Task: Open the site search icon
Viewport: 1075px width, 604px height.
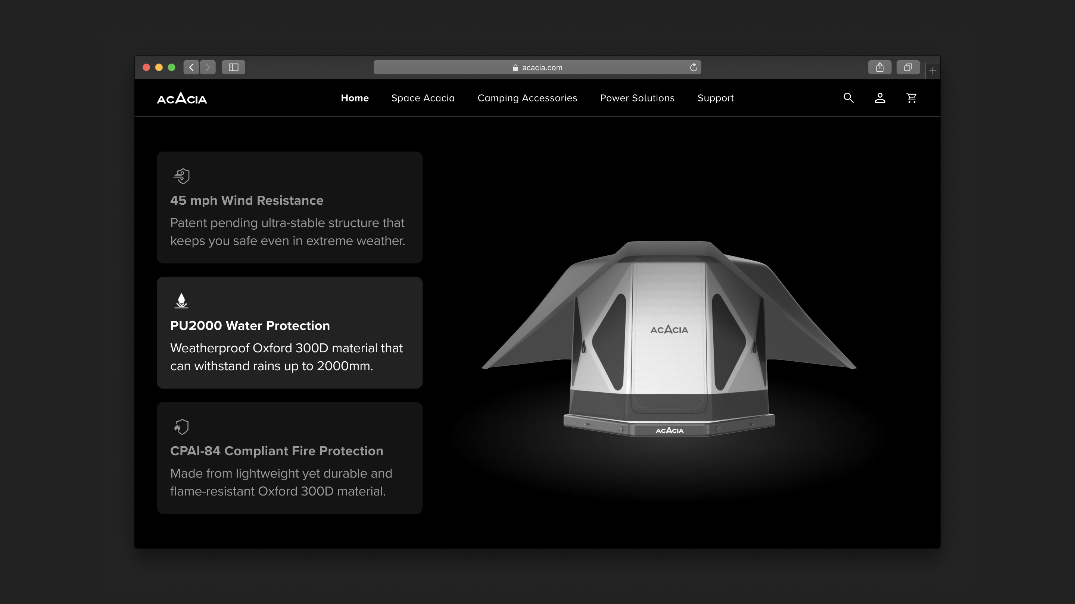Action: point(848,98)
